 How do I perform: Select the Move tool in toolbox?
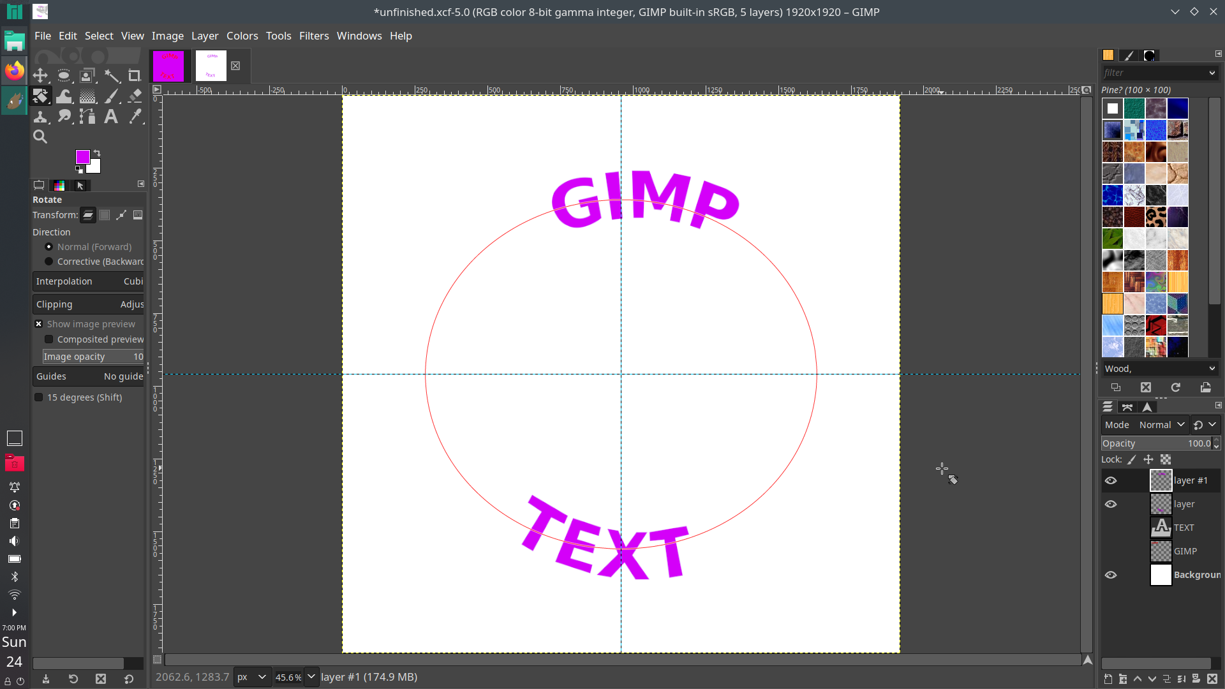[x=40, y=76]
